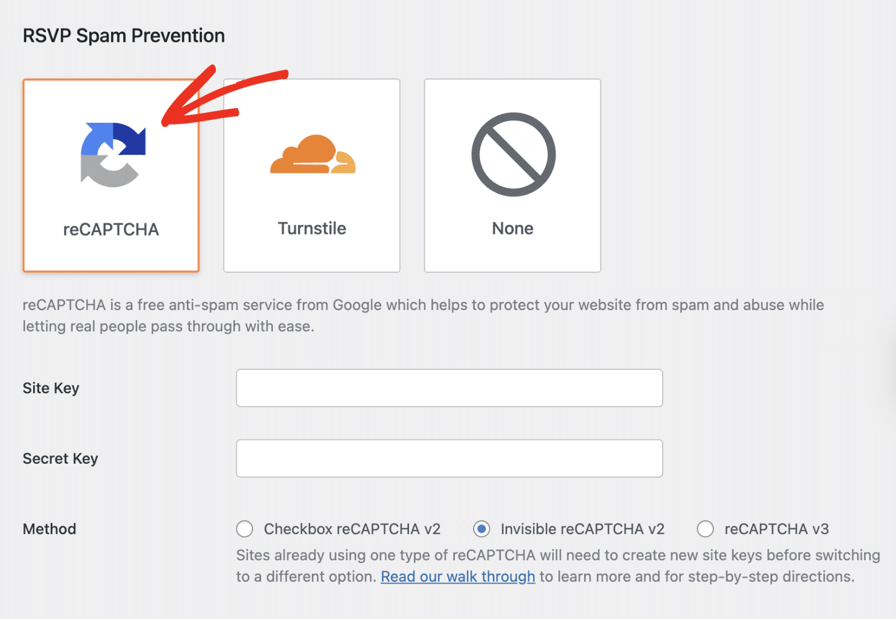Click the reCAPTCHA arrows logo icon
This screenshot has width=896, height=619.
point(112,155)
